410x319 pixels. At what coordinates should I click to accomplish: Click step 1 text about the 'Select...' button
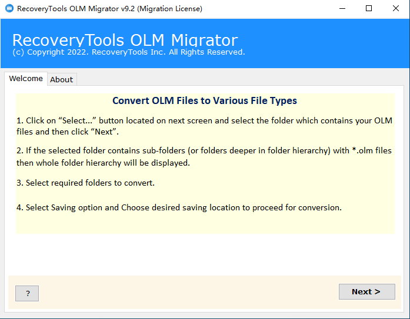tap(204, 126)
